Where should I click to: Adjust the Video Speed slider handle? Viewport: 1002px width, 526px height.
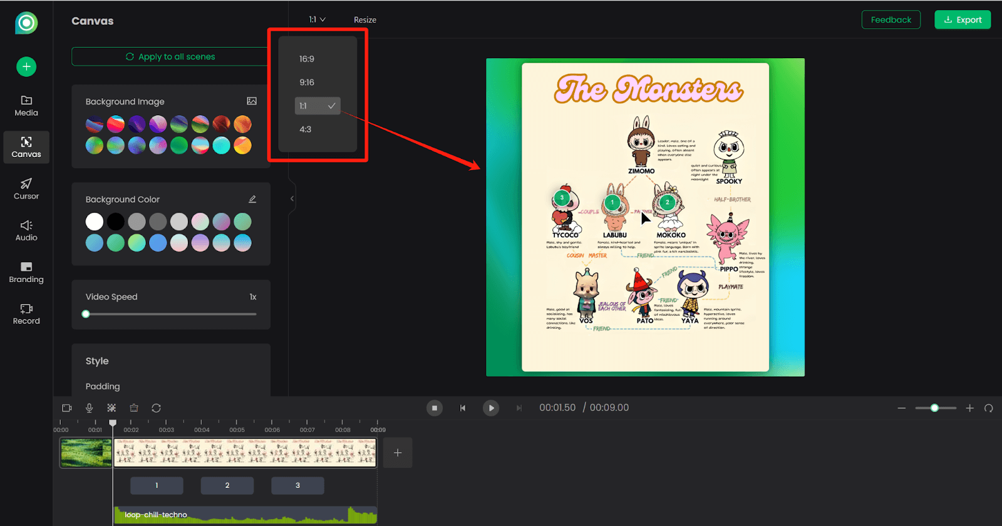tap(86, 314)
